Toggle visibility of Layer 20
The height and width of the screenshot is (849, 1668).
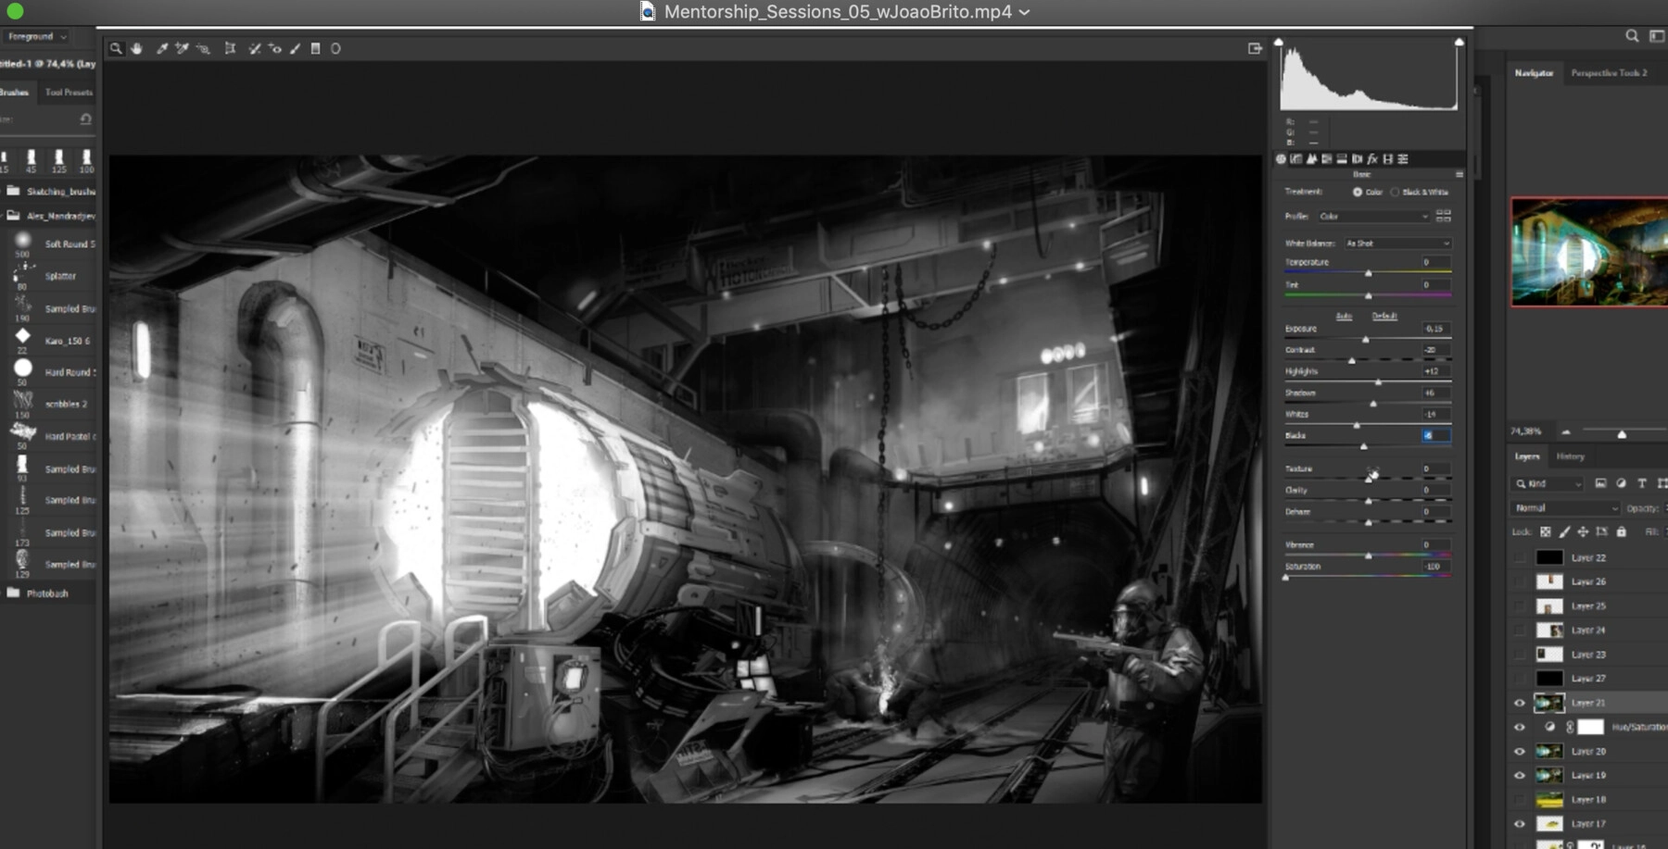point(1519,752)
